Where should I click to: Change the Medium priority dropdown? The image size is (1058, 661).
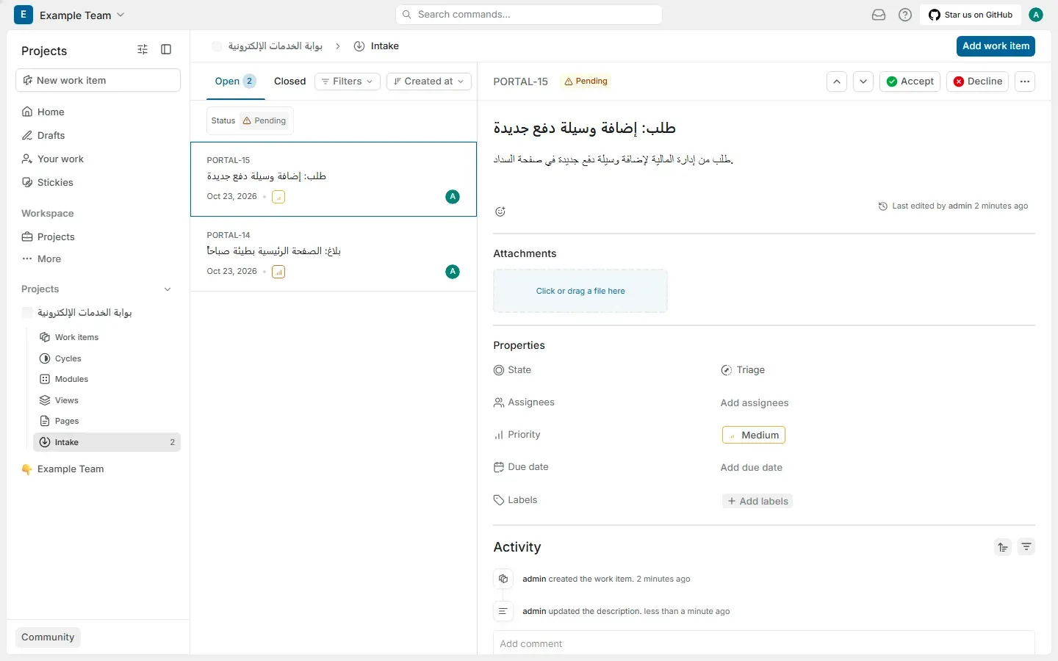pos(754,435)
